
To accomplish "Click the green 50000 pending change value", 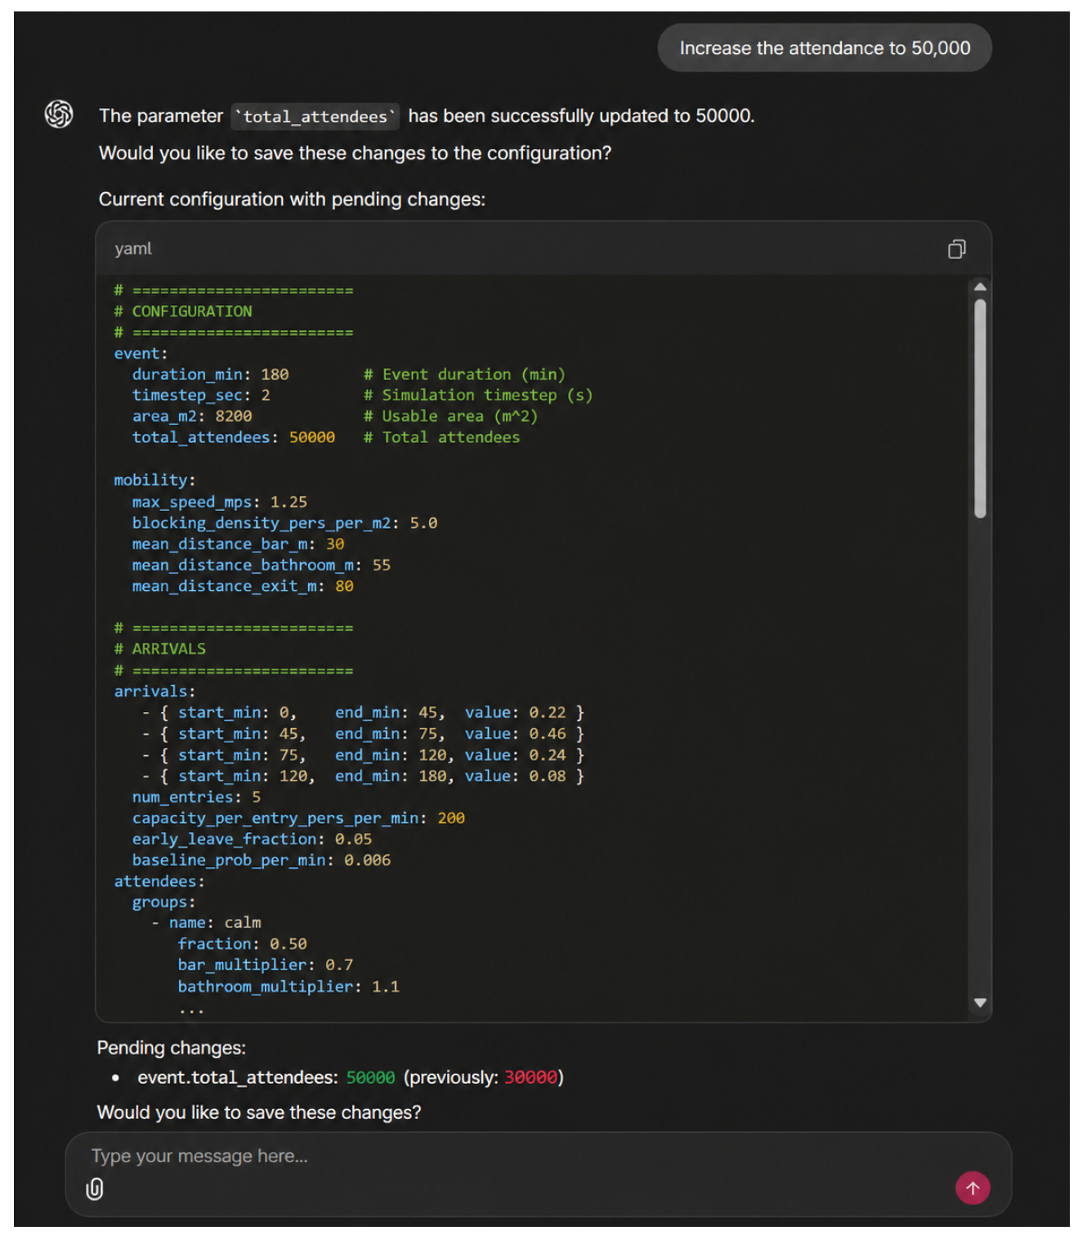I will tap(370, 1077).
